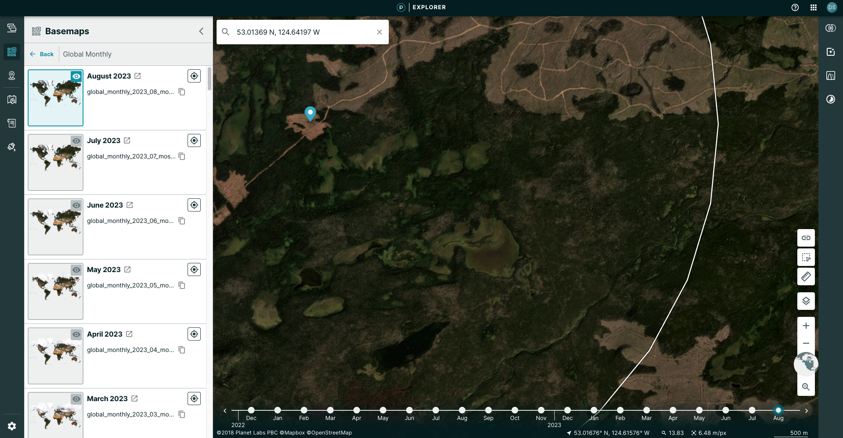The height and width of the screenshot is (438, 843).
Task: Open the polygon tool icon in right sidebar
Action: (831, 75)
